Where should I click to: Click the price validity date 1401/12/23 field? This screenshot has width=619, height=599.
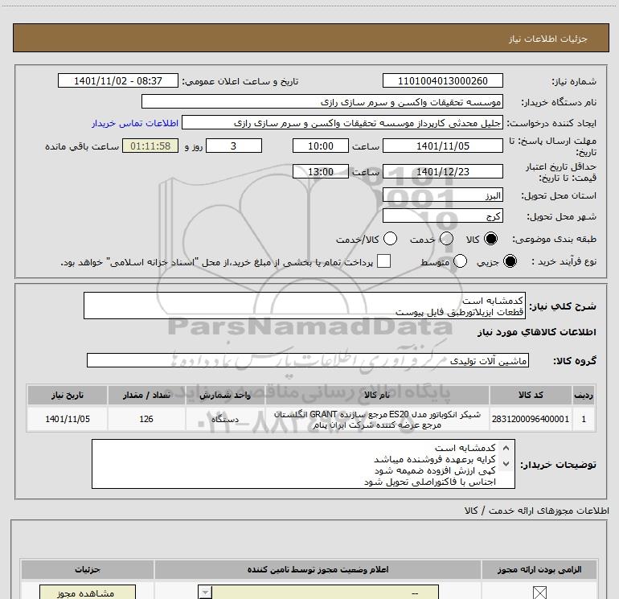[x=442, y=171]
